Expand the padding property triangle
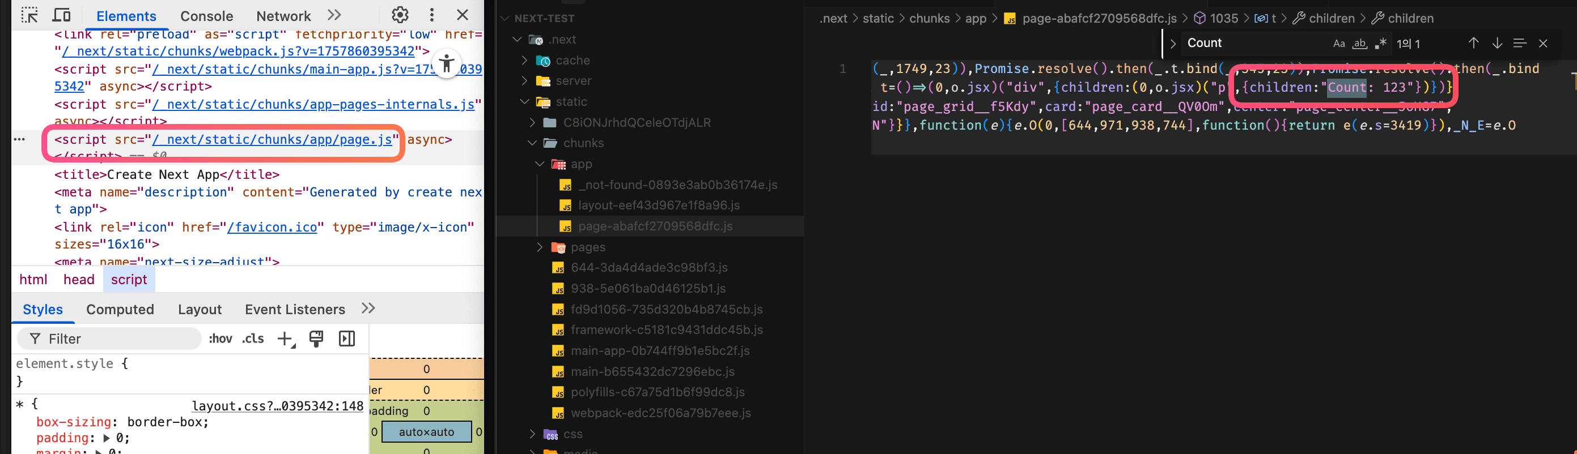 tap(107, 438)
